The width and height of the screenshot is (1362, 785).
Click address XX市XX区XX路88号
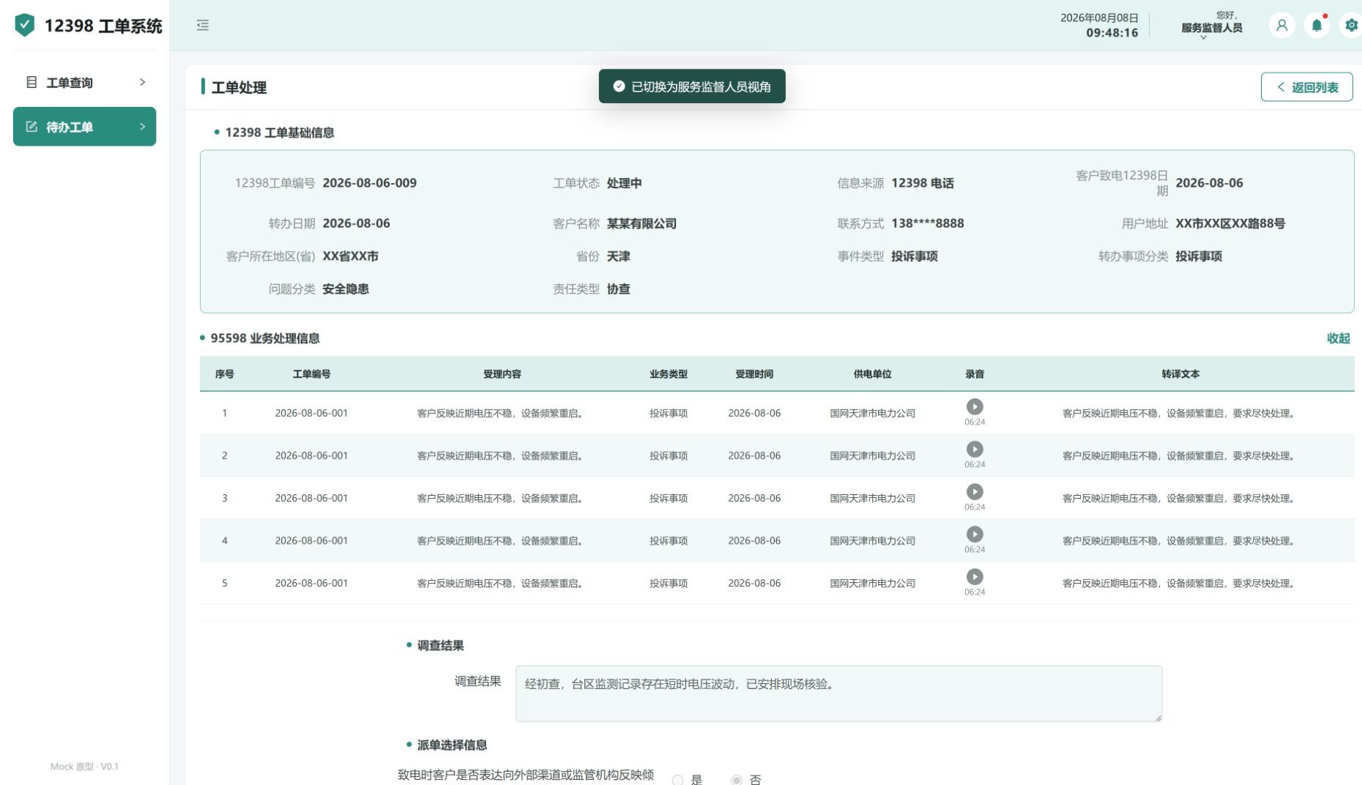1230,223
